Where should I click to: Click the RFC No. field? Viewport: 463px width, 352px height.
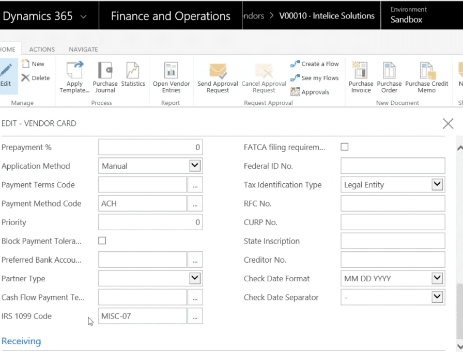coord(393,203)
